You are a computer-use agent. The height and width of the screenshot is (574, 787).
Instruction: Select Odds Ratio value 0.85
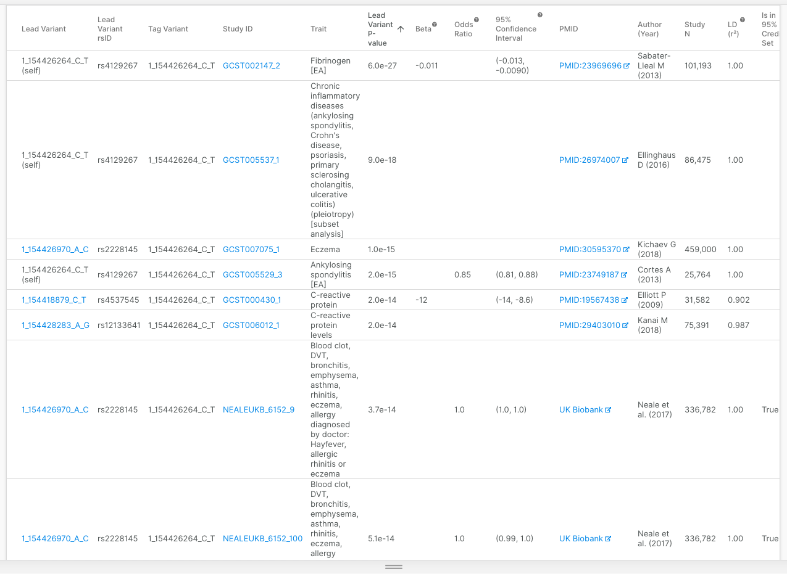tap(463, 275)
